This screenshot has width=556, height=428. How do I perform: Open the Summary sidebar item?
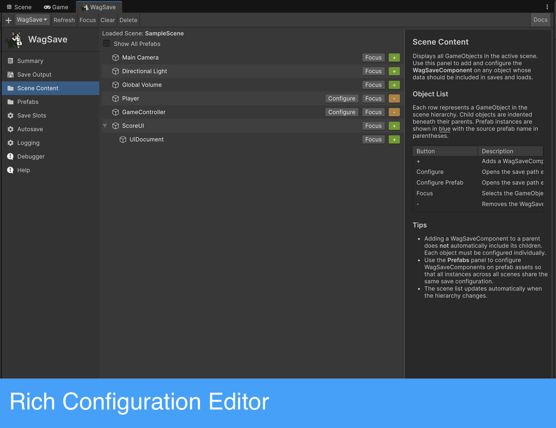(50, 61)
